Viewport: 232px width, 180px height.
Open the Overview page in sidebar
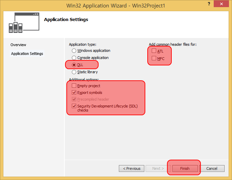[18, 45]
